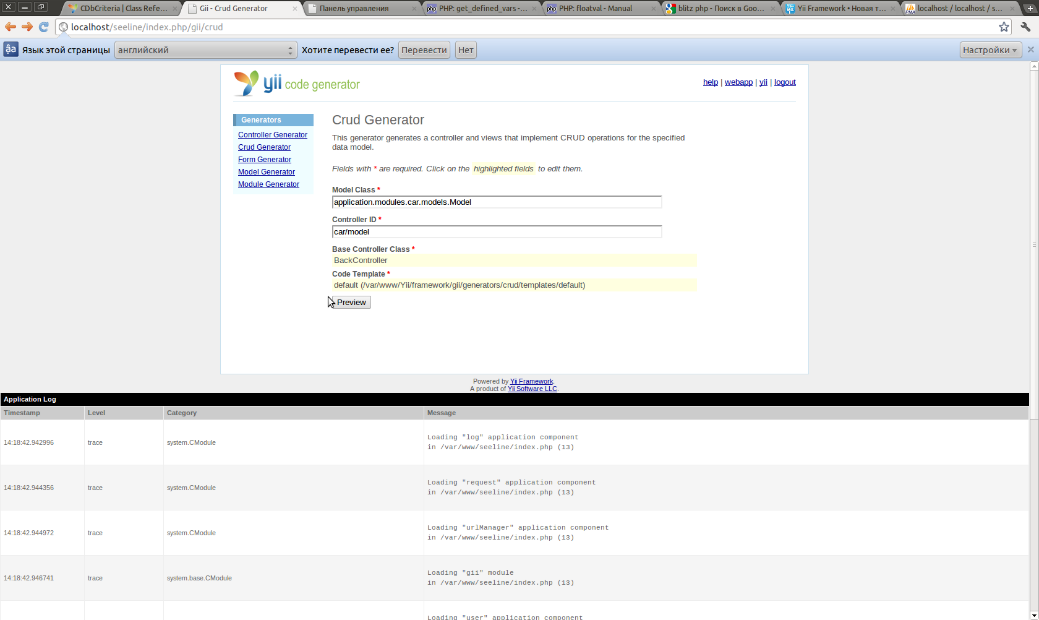Switch to the Yii Framework Новая тема tab
1039x620 pixels.
(x=841, y=9)
